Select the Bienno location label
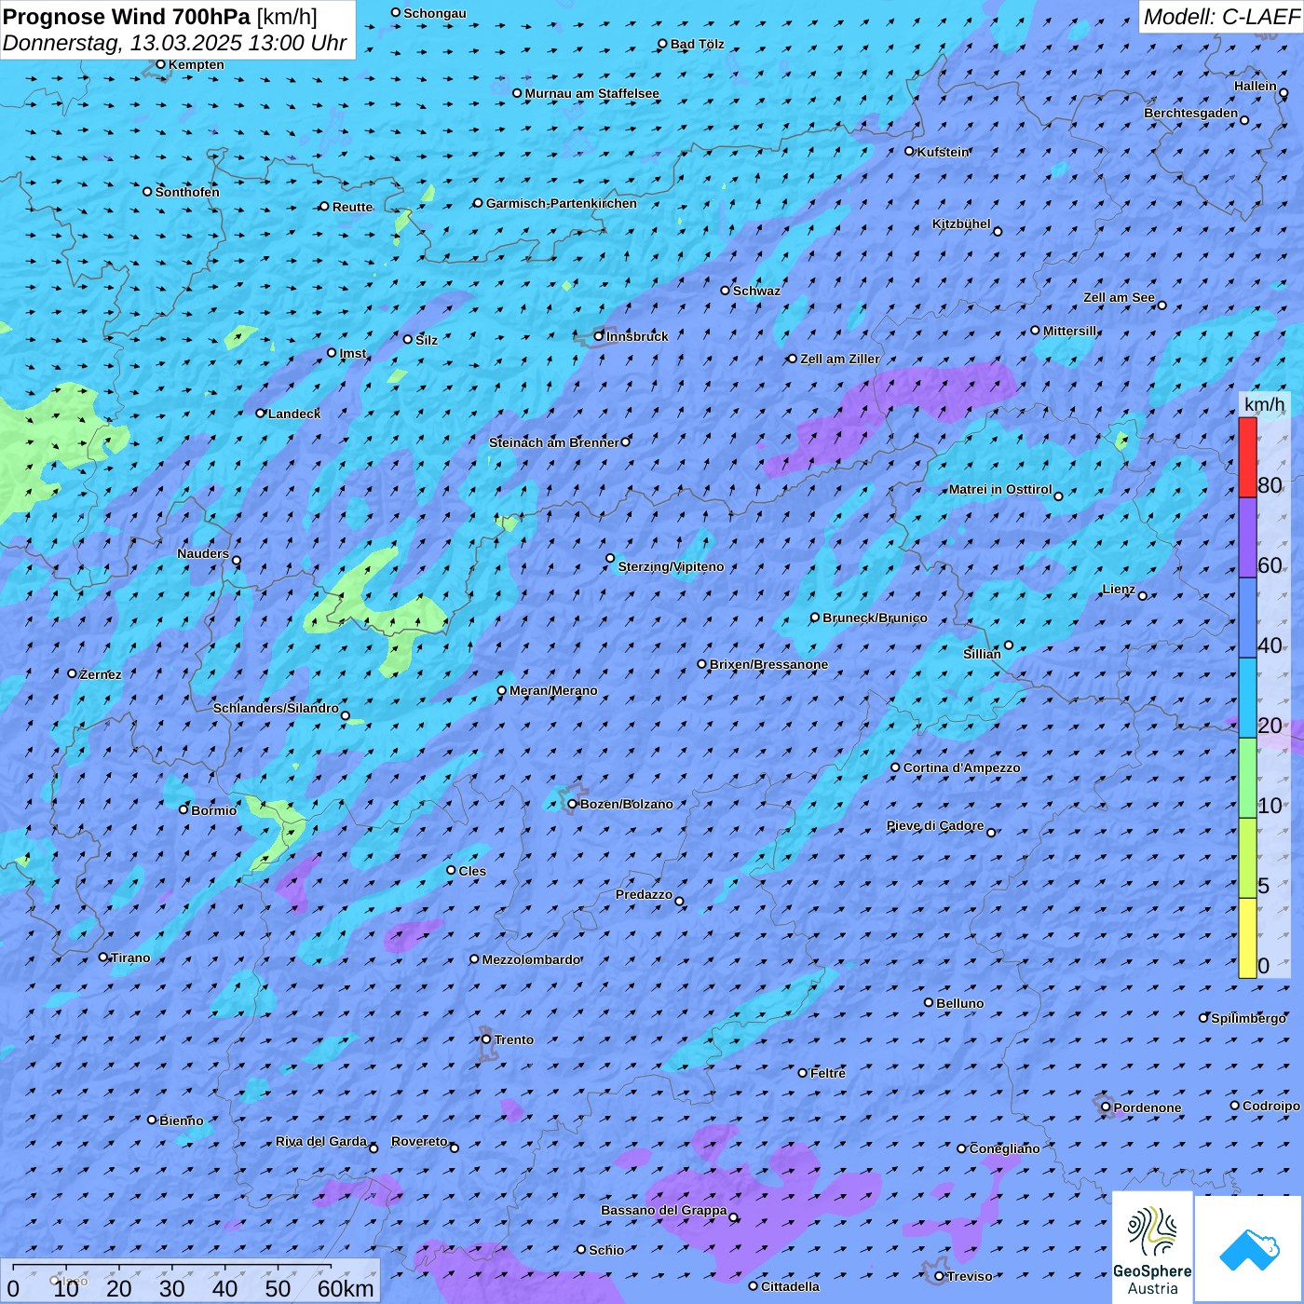Screen dimensions: 1304x1304 pos(181,1121)
